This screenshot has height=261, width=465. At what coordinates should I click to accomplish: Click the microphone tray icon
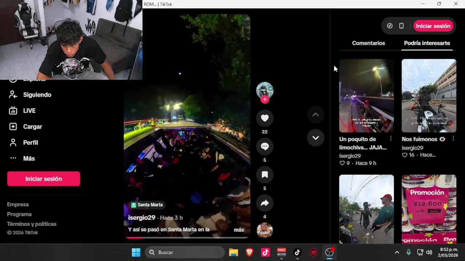[409, 252]
